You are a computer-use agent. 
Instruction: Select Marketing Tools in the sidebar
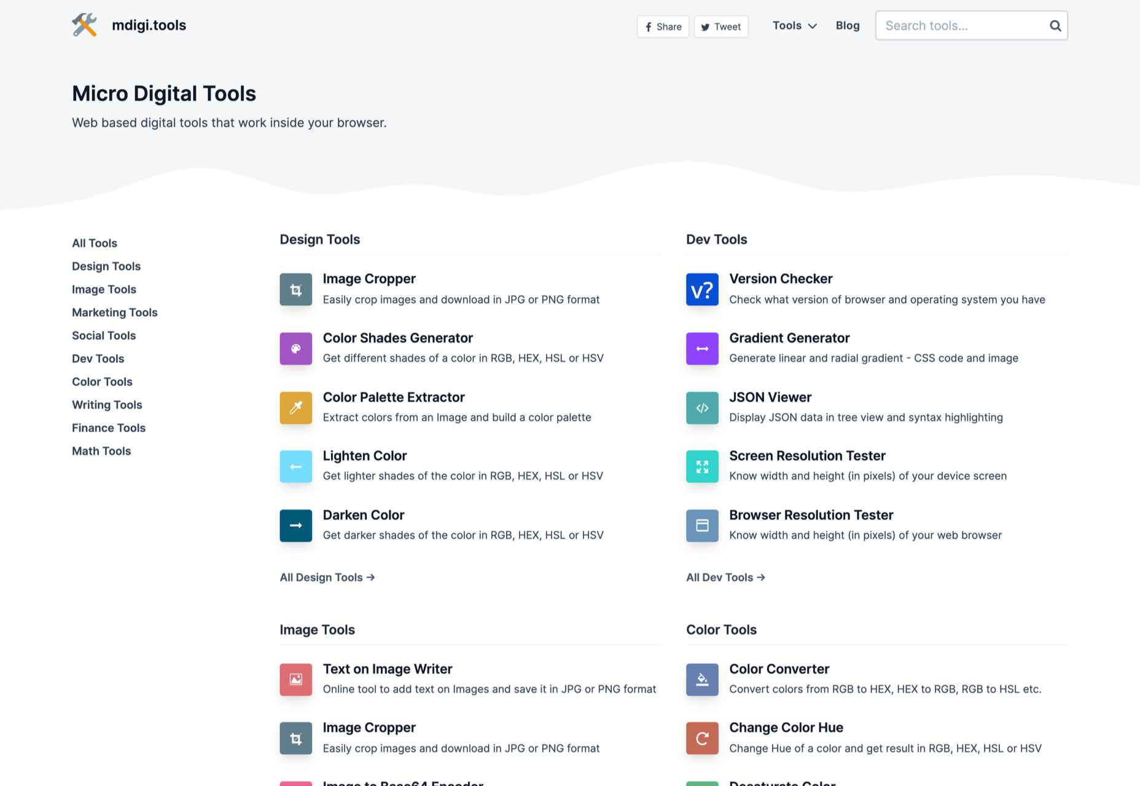[115, 313]
